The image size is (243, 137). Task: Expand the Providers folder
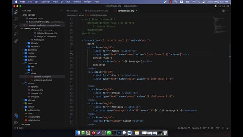point(35,46)
